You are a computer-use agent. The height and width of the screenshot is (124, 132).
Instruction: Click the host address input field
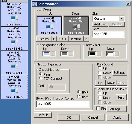[x=63, y=104]
